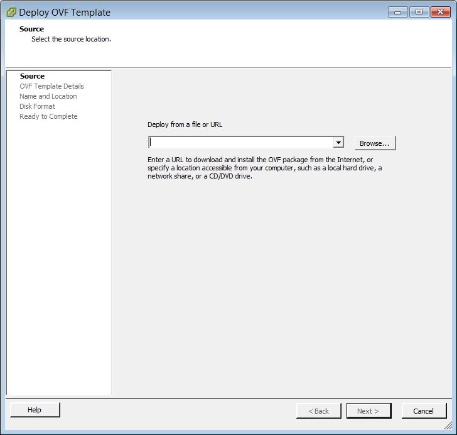Click the 'Select the source location.' header text
This screenshot has width=457, height=435.
click(71, 39)
